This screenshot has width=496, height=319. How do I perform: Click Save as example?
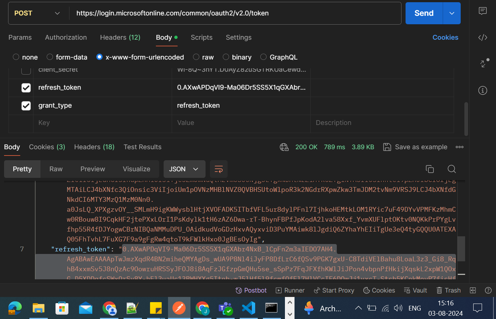click(415, 147)
